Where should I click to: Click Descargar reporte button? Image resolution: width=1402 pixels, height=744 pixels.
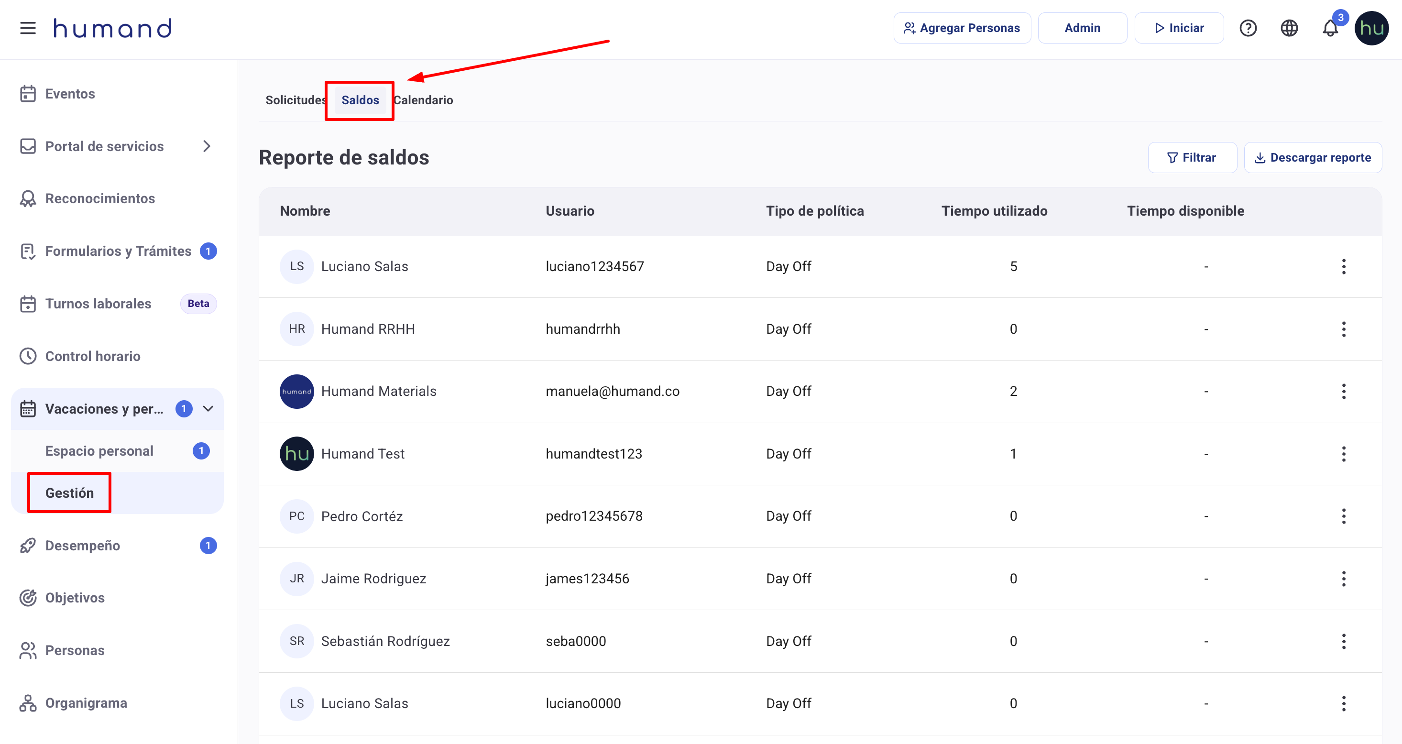point(1312,158)
